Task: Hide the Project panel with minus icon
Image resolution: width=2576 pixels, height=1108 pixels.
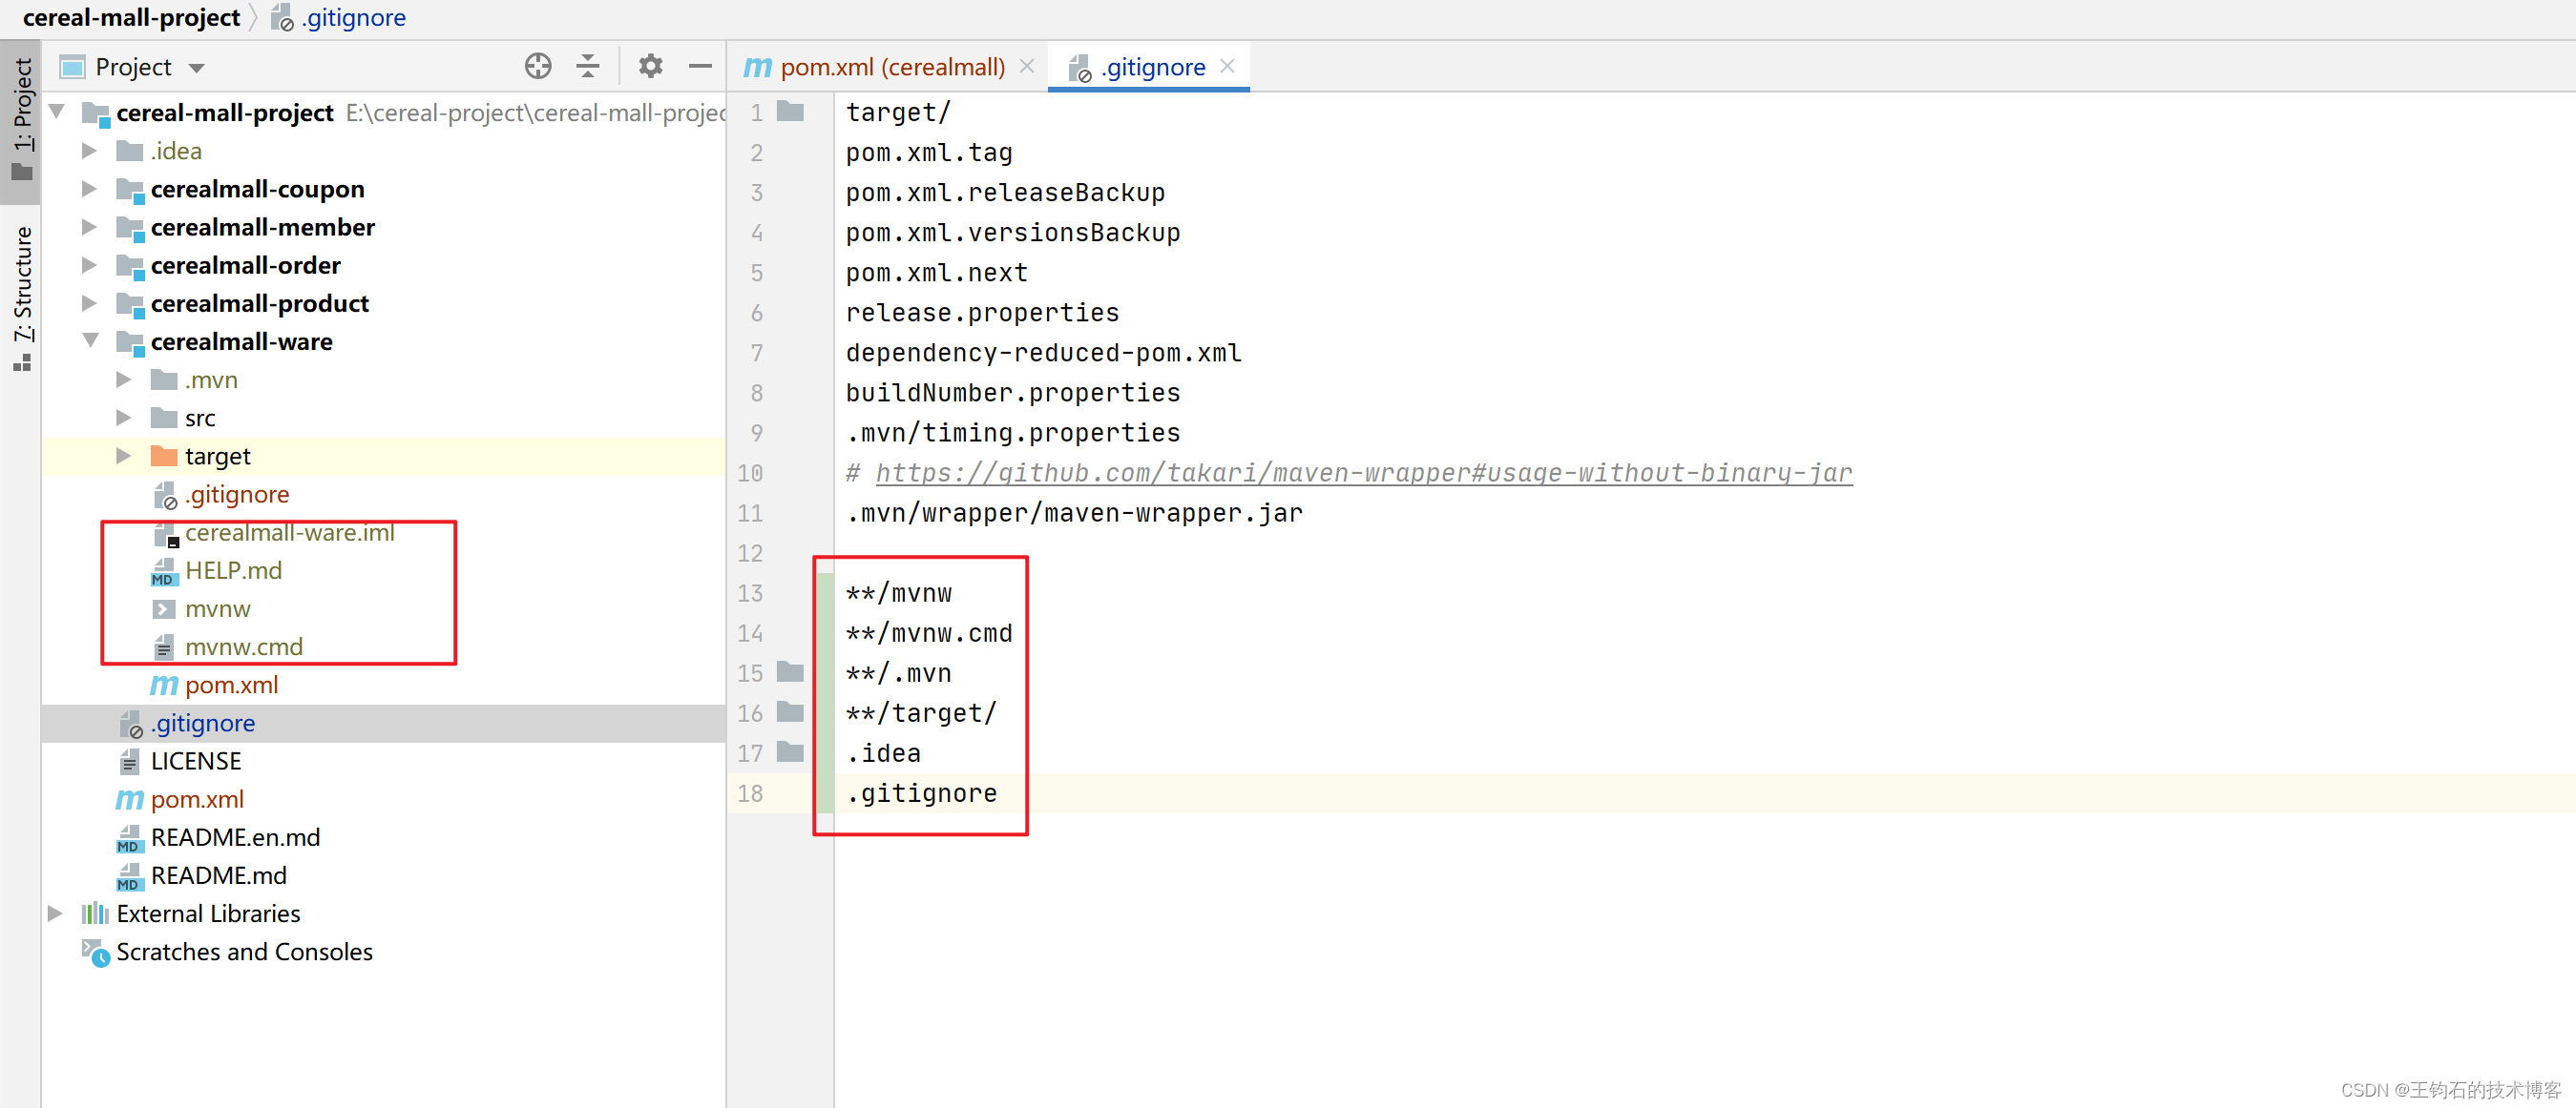Action: [x=700, y=67]
